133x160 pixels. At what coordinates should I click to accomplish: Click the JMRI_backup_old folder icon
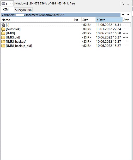(x=3, y=46)
